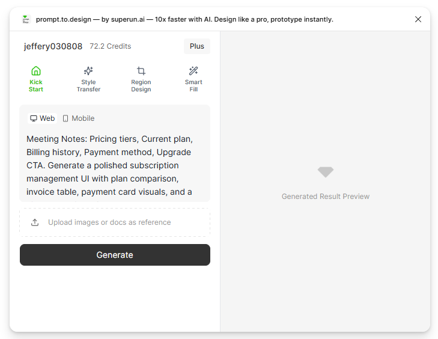This screenshot has width=438, height=339.
Task: Switch platform to Web
Action: (x=43, y=118)
